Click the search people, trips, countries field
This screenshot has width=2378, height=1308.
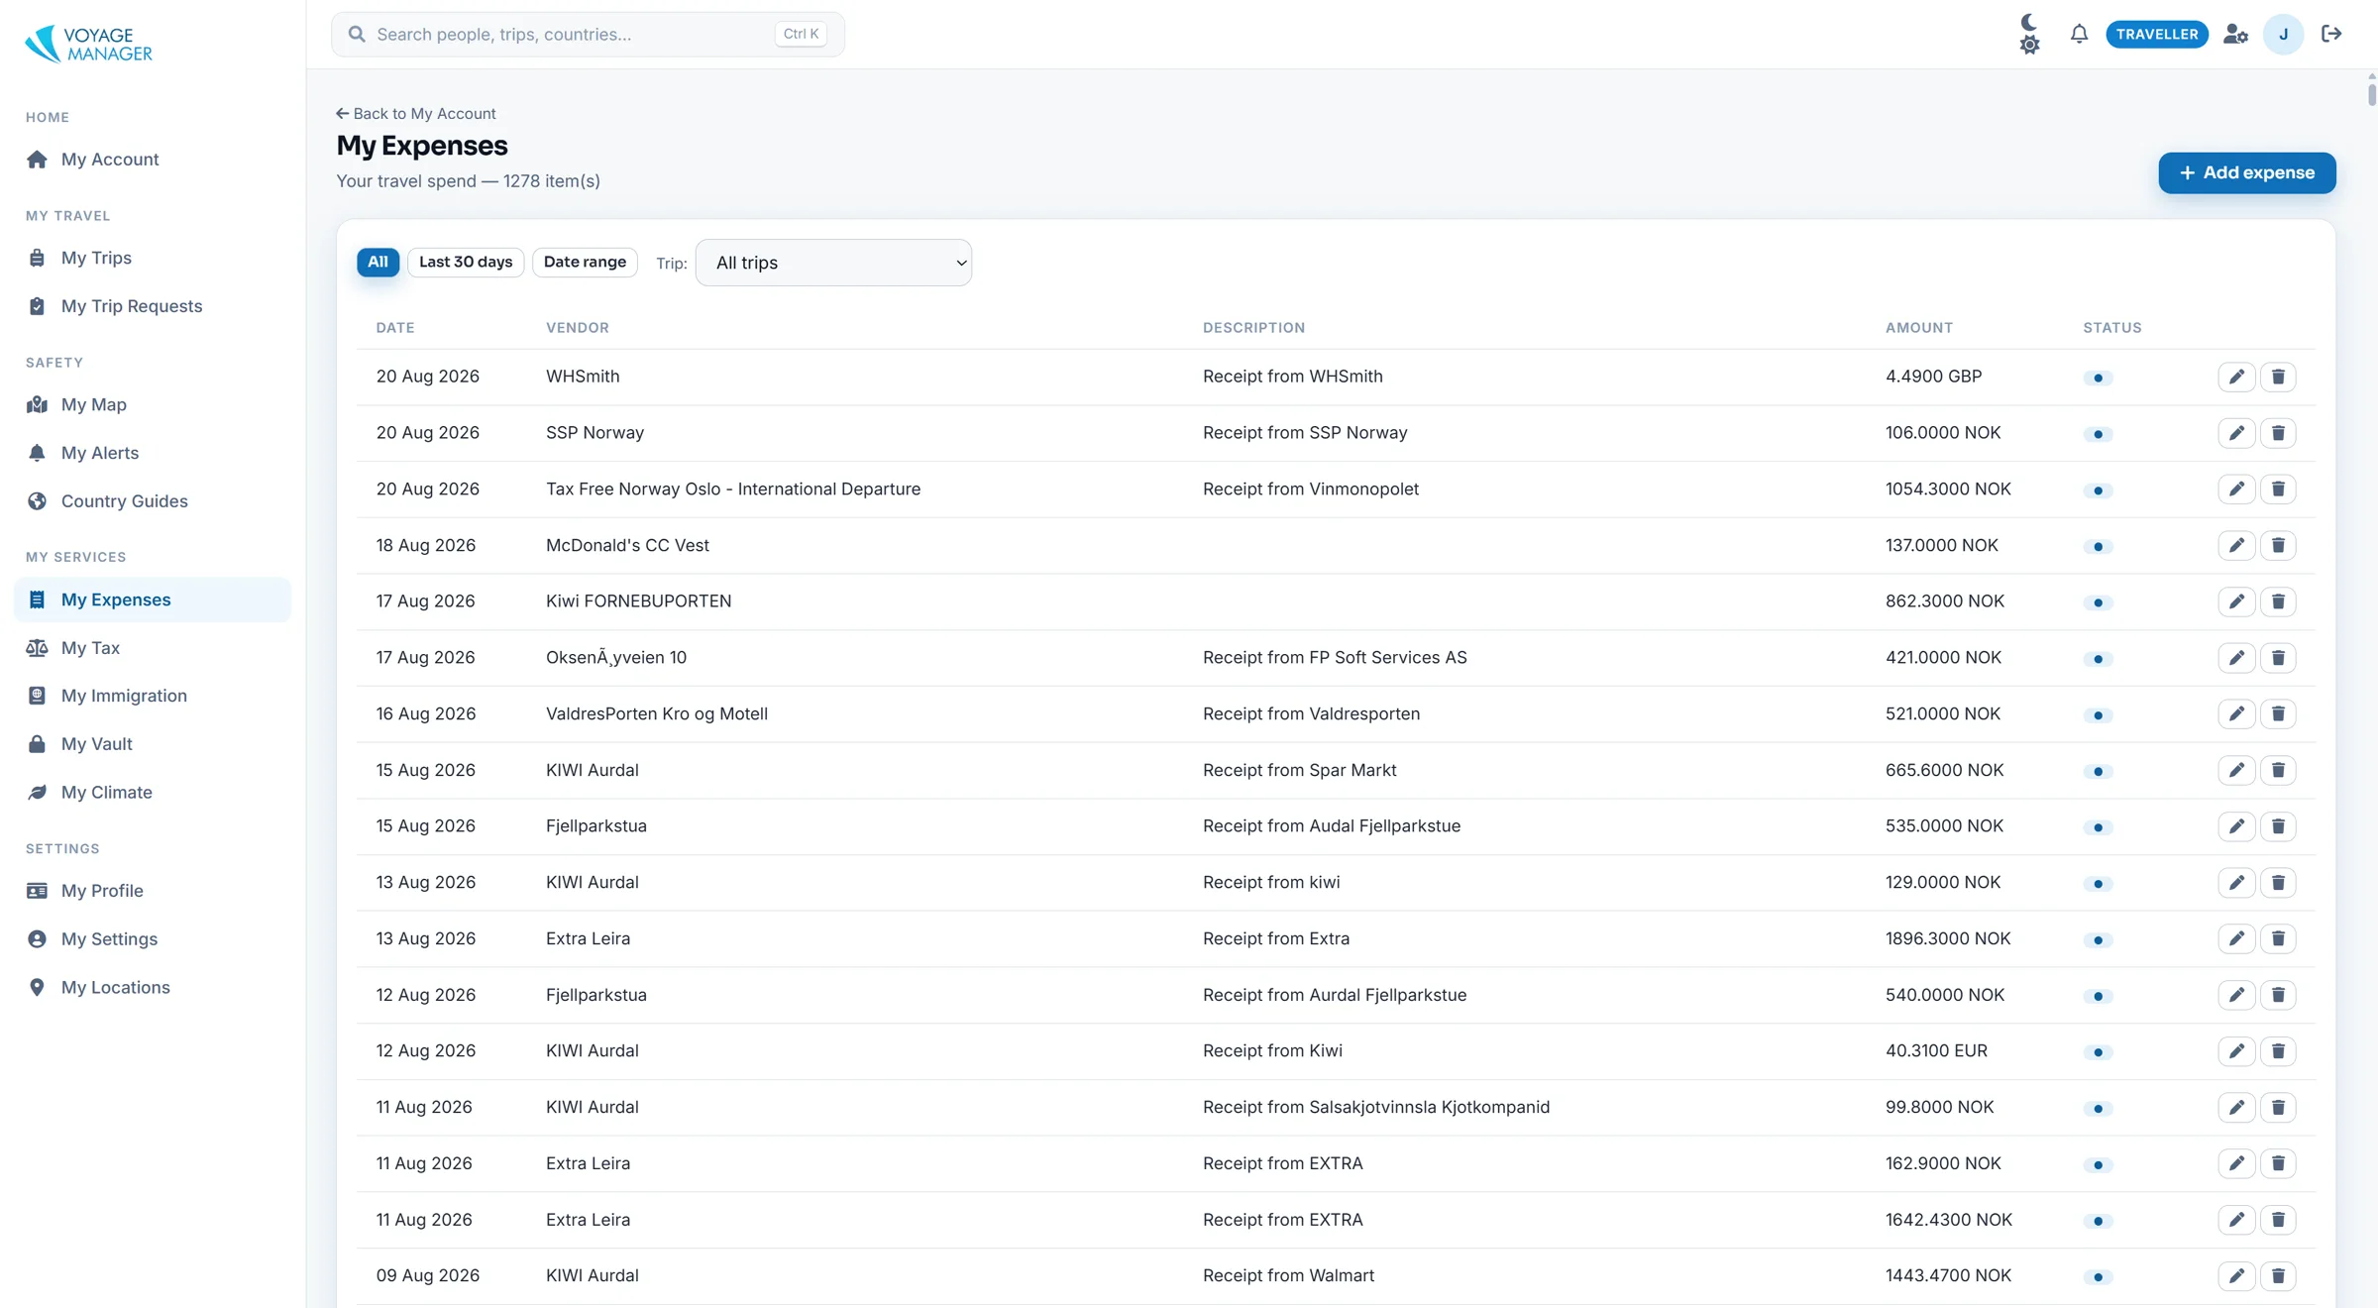(588, 34)
